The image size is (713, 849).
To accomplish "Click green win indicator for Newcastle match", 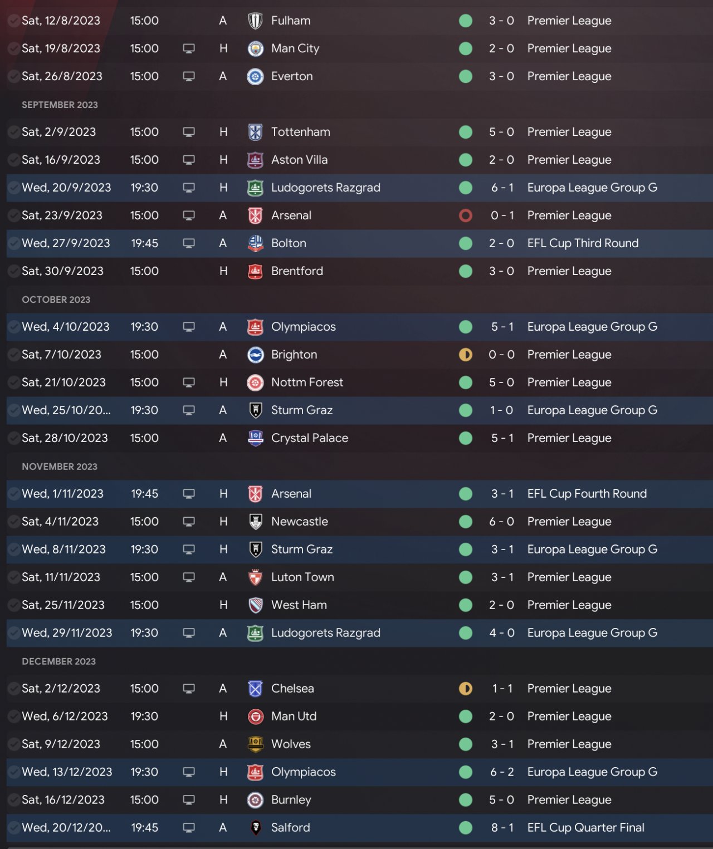I will click(x=466, y=522).
